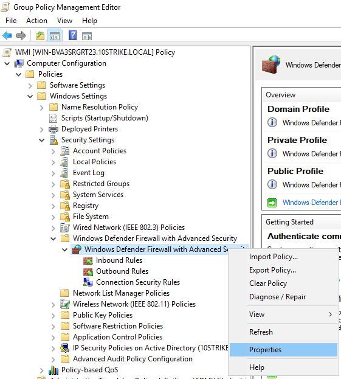
Task: Click the Domain Profile info icon
Action: click(x=272, y=122)
